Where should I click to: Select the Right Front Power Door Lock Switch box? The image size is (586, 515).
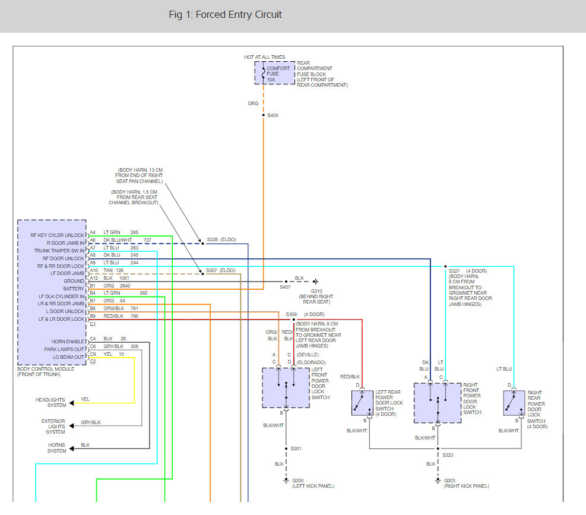438,403
